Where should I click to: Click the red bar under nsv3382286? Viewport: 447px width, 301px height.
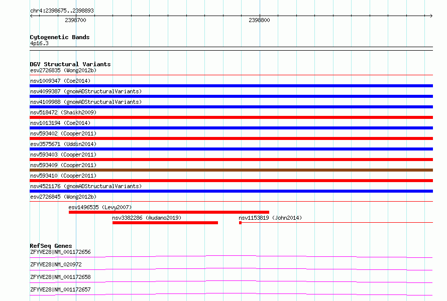(165, 223)
